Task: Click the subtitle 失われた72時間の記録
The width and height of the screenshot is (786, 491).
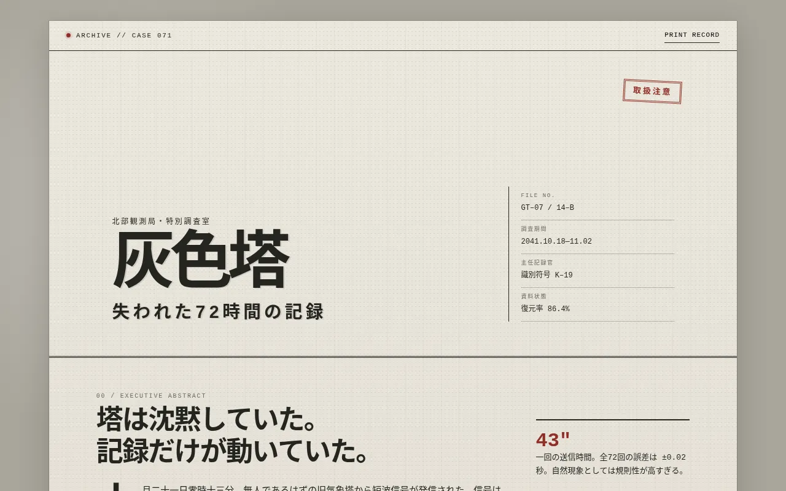Action: coord(218,312)
